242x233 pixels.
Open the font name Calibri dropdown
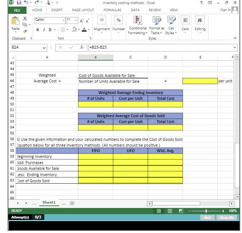(x=64, y=20)
